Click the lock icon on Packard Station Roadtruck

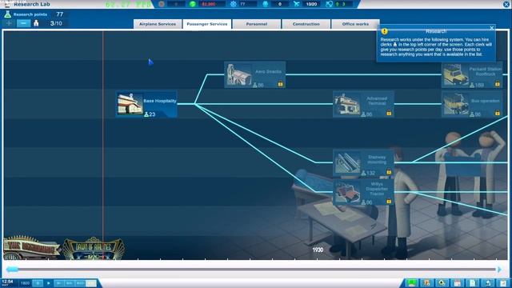tap(498, 84)
